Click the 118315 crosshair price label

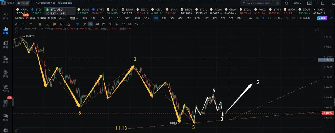tap(327, 60)
